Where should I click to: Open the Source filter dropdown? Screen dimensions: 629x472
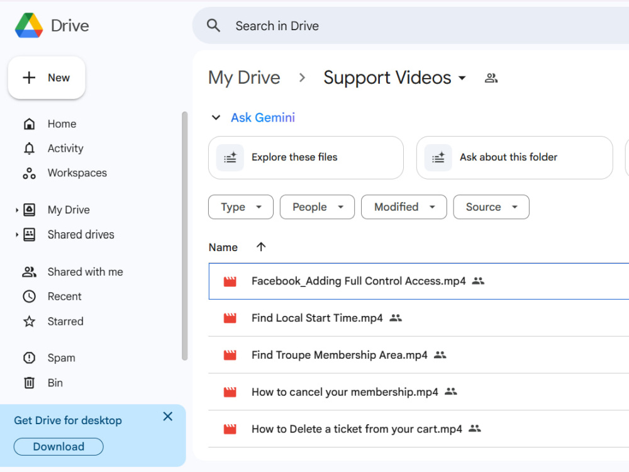click(x=491, y=207)
